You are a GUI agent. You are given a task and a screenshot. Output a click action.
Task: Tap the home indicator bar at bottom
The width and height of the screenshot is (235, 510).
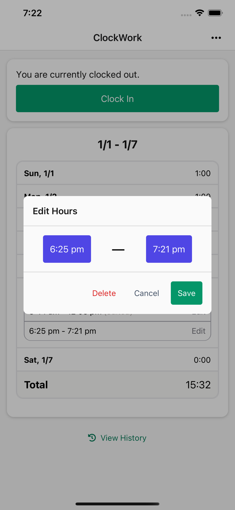tap(117, 504)
